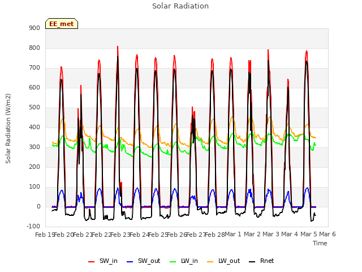
Task: Click the Feb 25 x-axis tick label
Action: pyautogui.click(x=158, y=235)
